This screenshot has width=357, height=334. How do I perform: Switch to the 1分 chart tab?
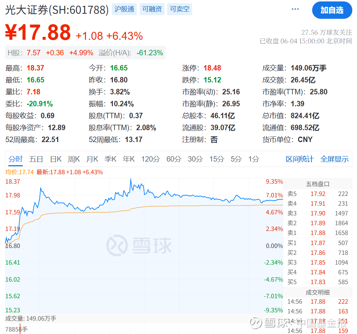(254, 159)
